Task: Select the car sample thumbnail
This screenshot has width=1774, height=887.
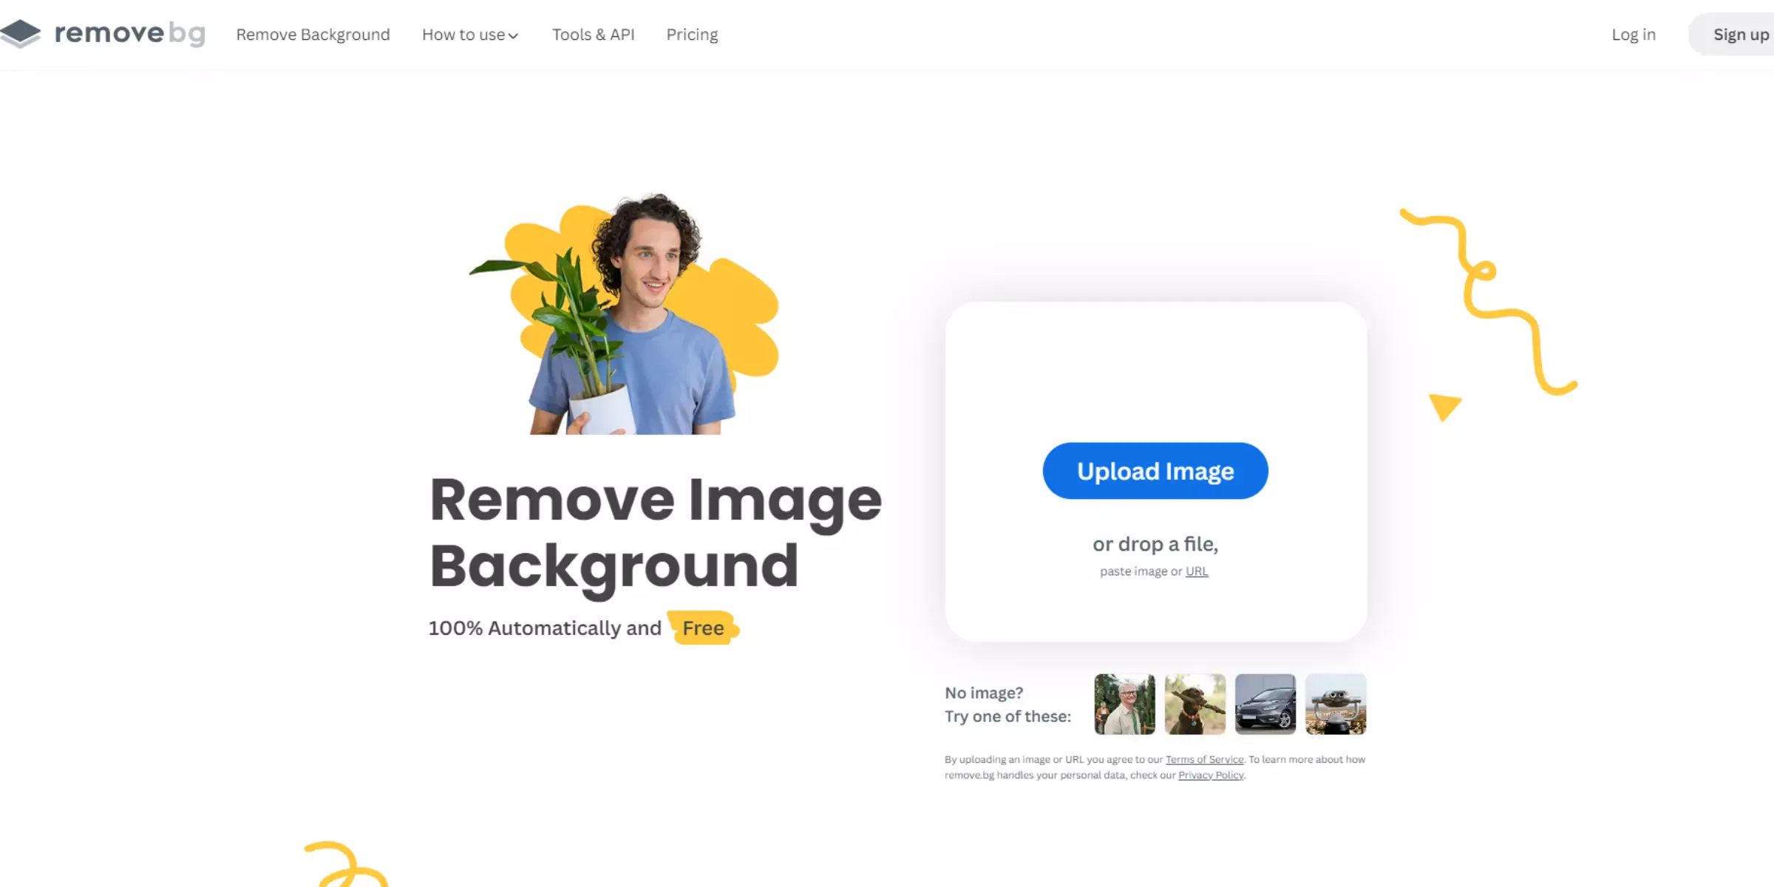Action: (1265, 704)
